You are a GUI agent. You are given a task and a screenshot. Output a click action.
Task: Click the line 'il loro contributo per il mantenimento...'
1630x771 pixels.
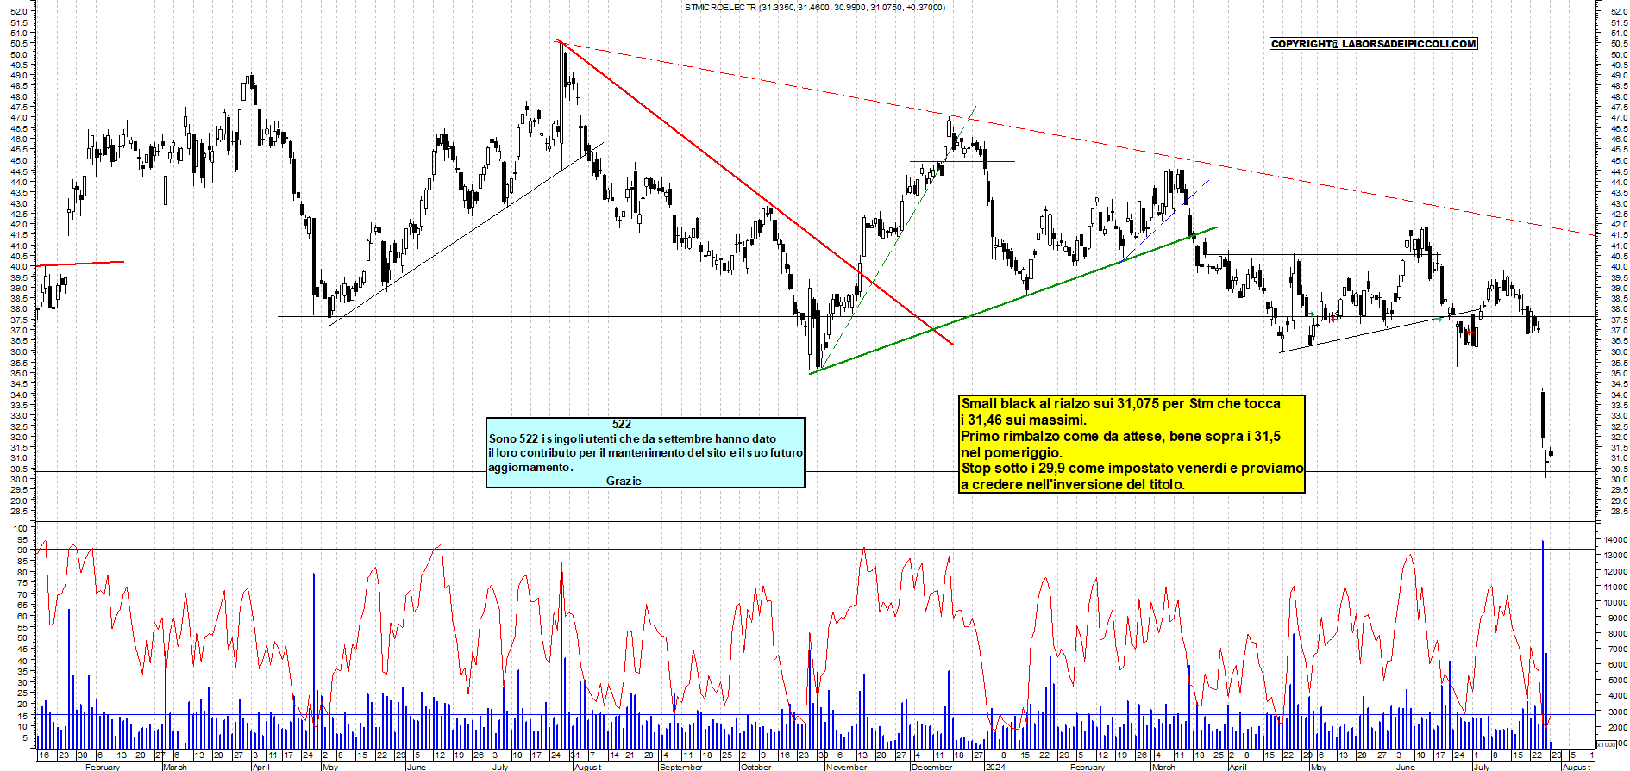[645, 452]
